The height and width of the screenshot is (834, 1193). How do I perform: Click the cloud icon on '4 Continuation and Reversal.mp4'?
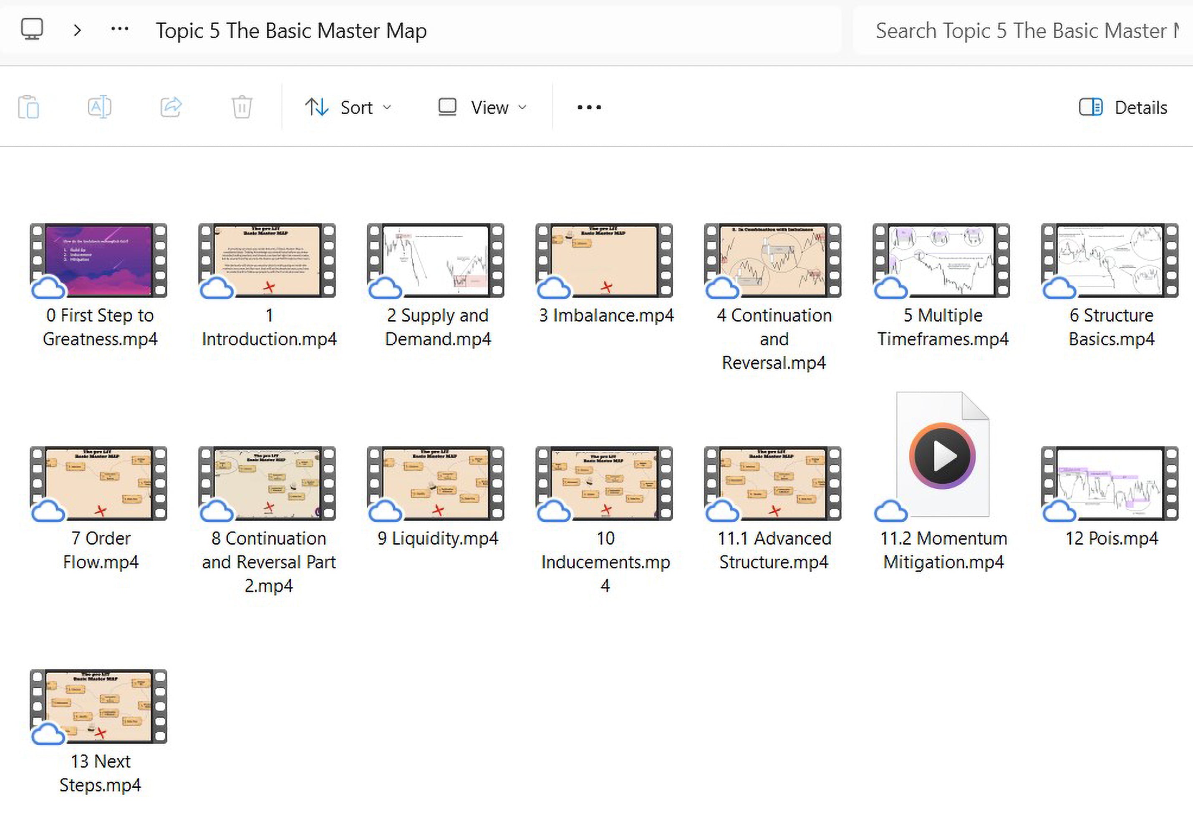coord(722,288)
